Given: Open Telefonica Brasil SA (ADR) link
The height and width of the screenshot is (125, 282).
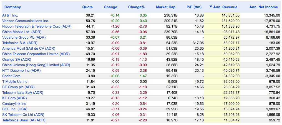Looking at the screenshot, I should 24,120.
